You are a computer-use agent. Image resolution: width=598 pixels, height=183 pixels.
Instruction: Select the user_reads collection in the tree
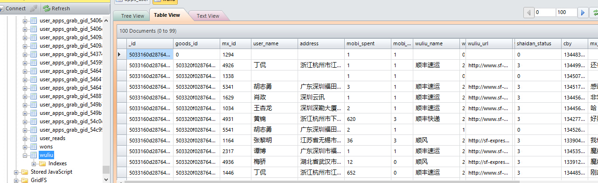tap(53, 138)
